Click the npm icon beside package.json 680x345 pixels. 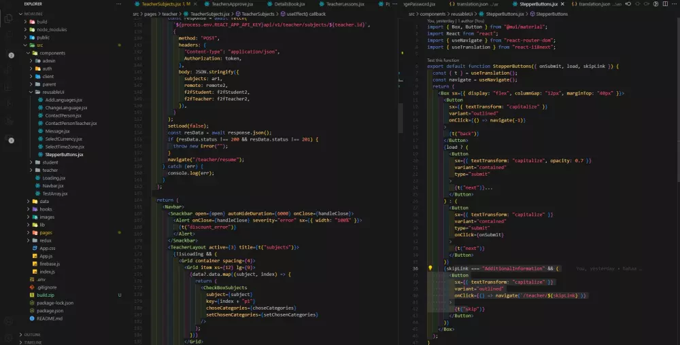tap(32, 310)
